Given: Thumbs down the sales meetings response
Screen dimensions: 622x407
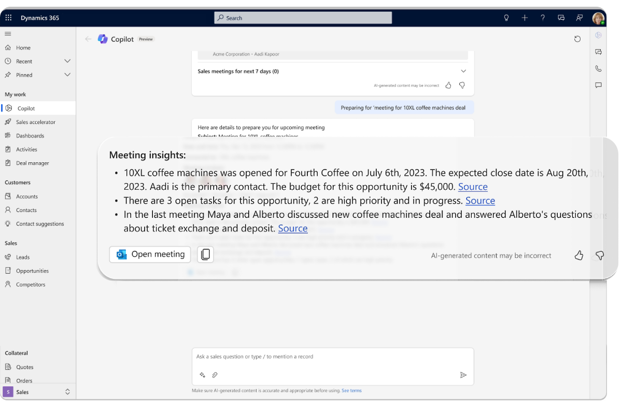Looking at the screenshot, I should (462, 85).
